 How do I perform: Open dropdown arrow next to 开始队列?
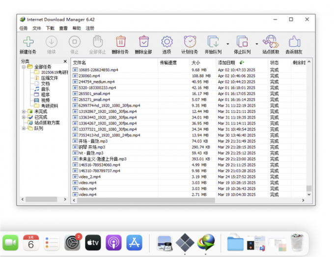coord(228,44)
